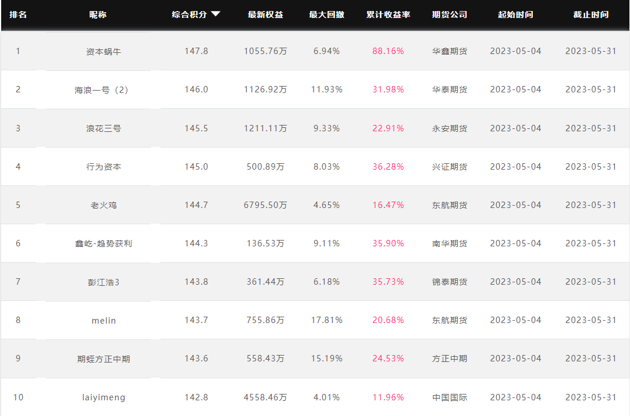This screenshot has width=630, height=416.
Task: Open trader 期蛭方正中期
Action: click(x=104, y=358)
